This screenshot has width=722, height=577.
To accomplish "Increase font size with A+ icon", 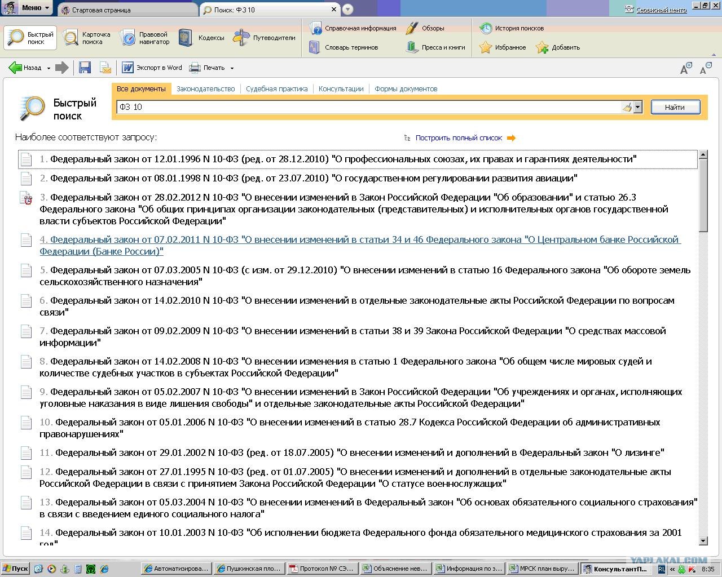I will [x=686, y=69].
